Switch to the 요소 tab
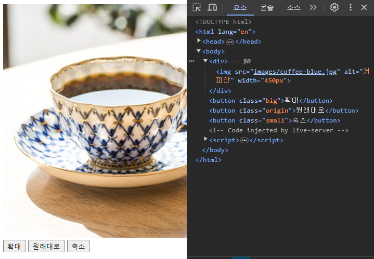374x259 pixels. 240,8
